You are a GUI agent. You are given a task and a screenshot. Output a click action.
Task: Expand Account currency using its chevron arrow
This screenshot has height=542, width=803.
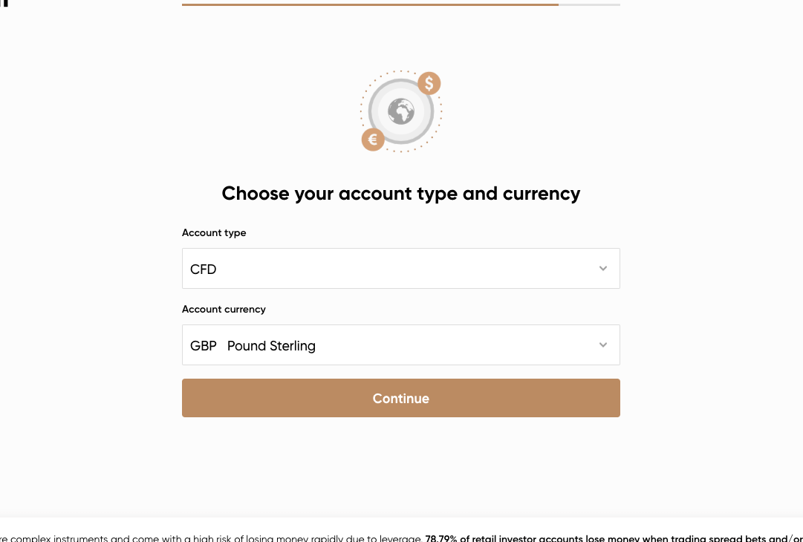click(x=602, y=345)
